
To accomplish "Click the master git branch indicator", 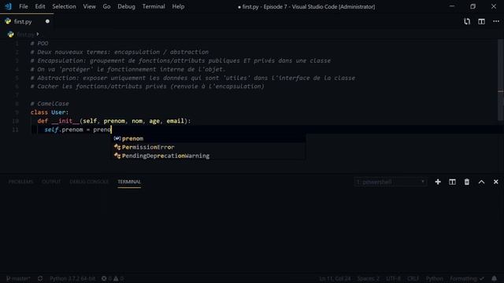I will click(x=18, y=278).
